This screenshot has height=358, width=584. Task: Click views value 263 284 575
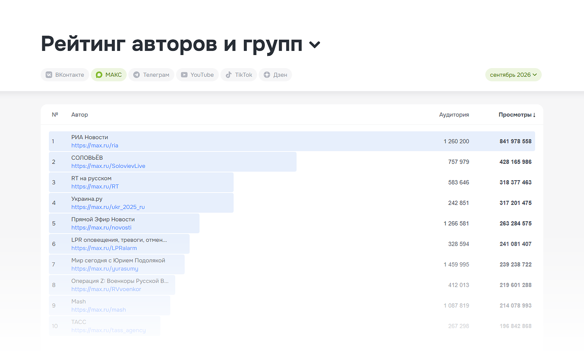(516, 223)
